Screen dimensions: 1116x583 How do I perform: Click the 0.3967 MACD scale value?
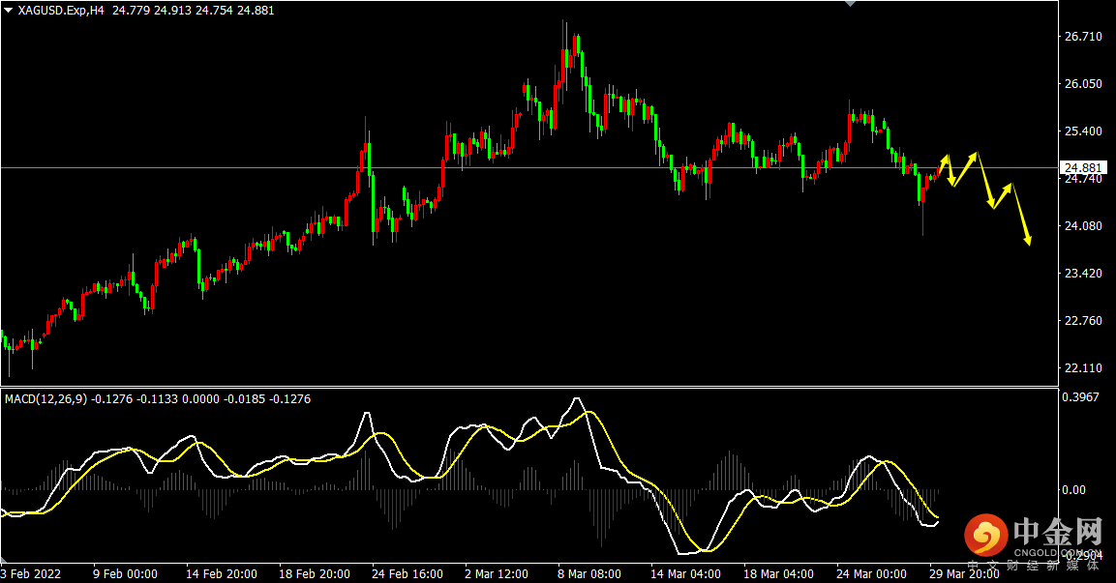(1080, 396)
